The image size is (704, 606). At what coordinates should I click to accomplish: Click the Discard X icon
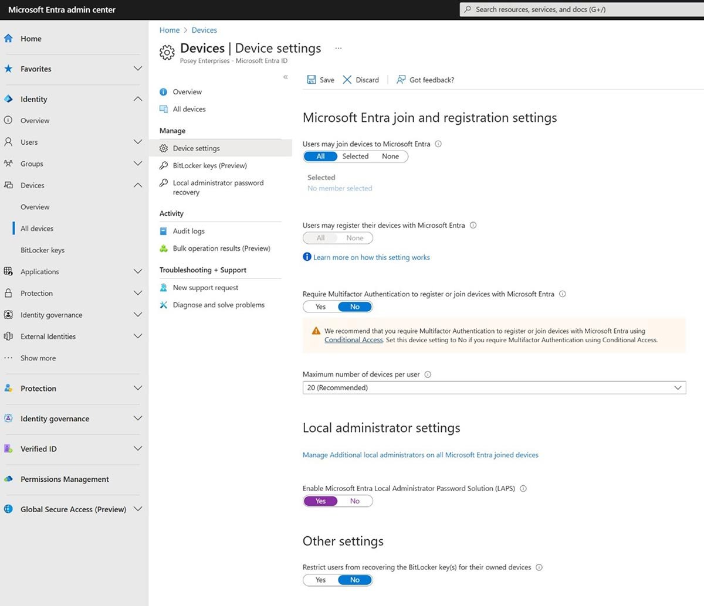[x=347, y=80]
